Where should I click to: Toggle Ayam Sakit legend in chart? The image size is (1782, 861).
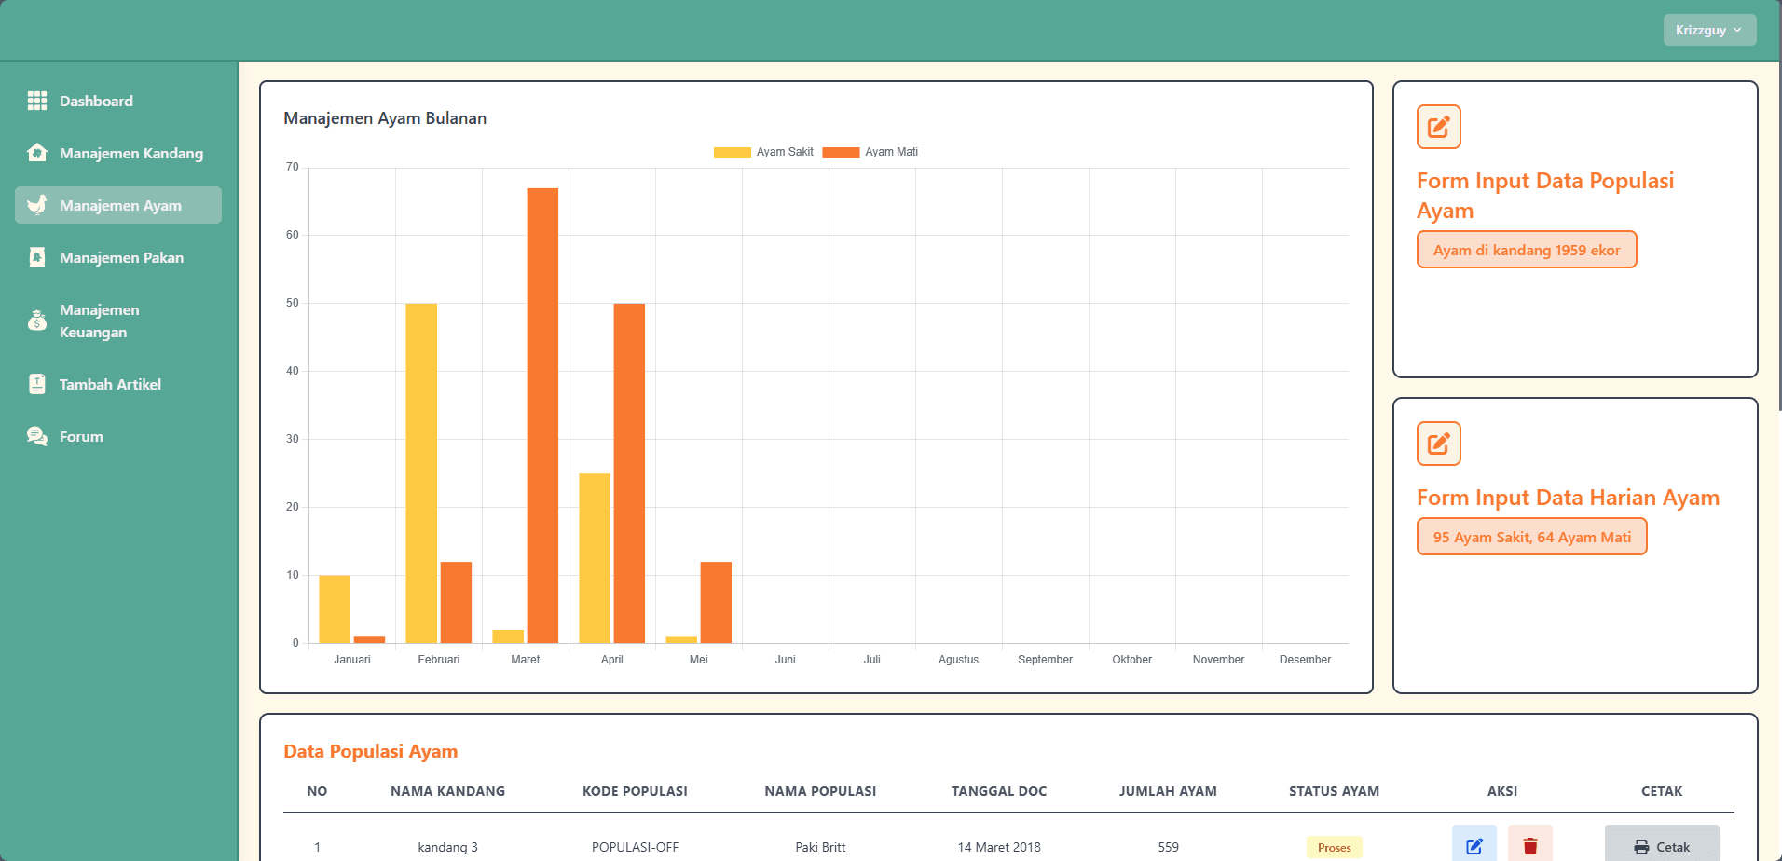click(763, 152)
